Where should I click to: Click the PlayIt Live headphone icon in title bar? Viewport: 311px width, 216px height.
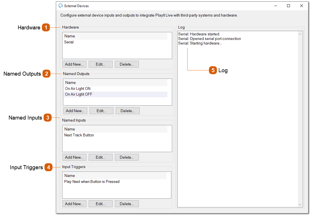coord(60,6)
